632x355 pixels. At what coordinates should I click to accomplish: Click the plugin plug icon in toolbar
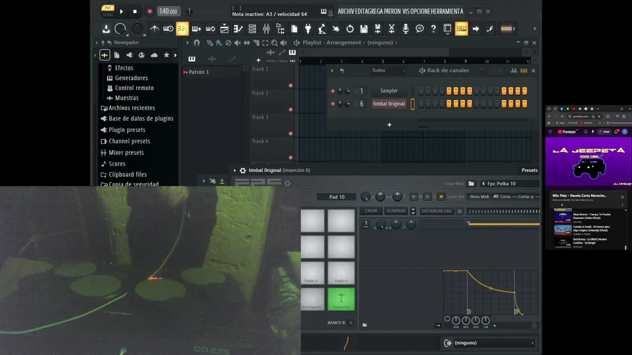pyautogui.click(x=308, y=29)
